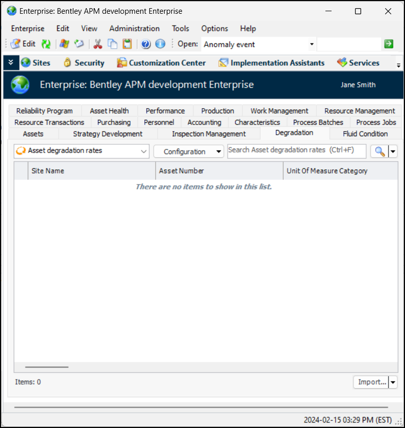Switch to Asset Health tab

coord(110,111)
